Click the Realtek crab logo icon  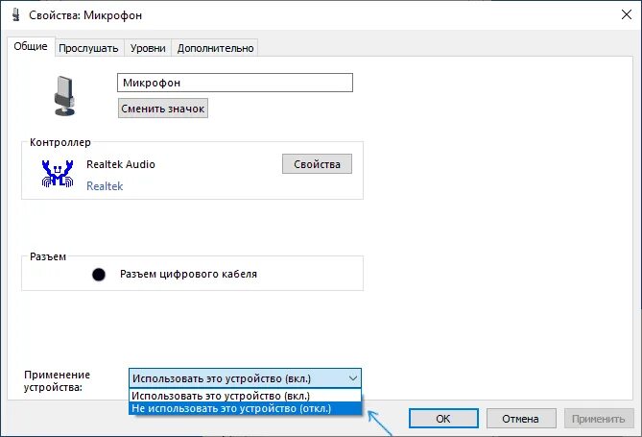click(58, 174)
